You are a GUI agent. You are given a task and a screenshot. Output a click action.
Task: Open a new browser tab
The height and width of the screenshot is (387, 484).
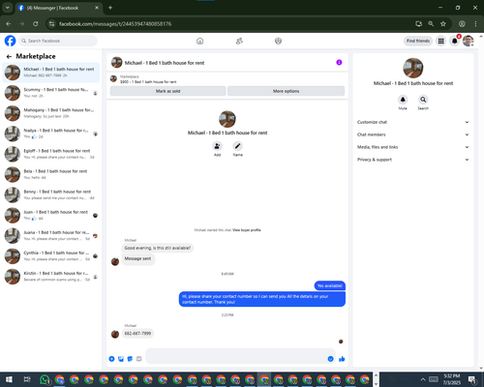pyautogui.click(x=110, y=8)
